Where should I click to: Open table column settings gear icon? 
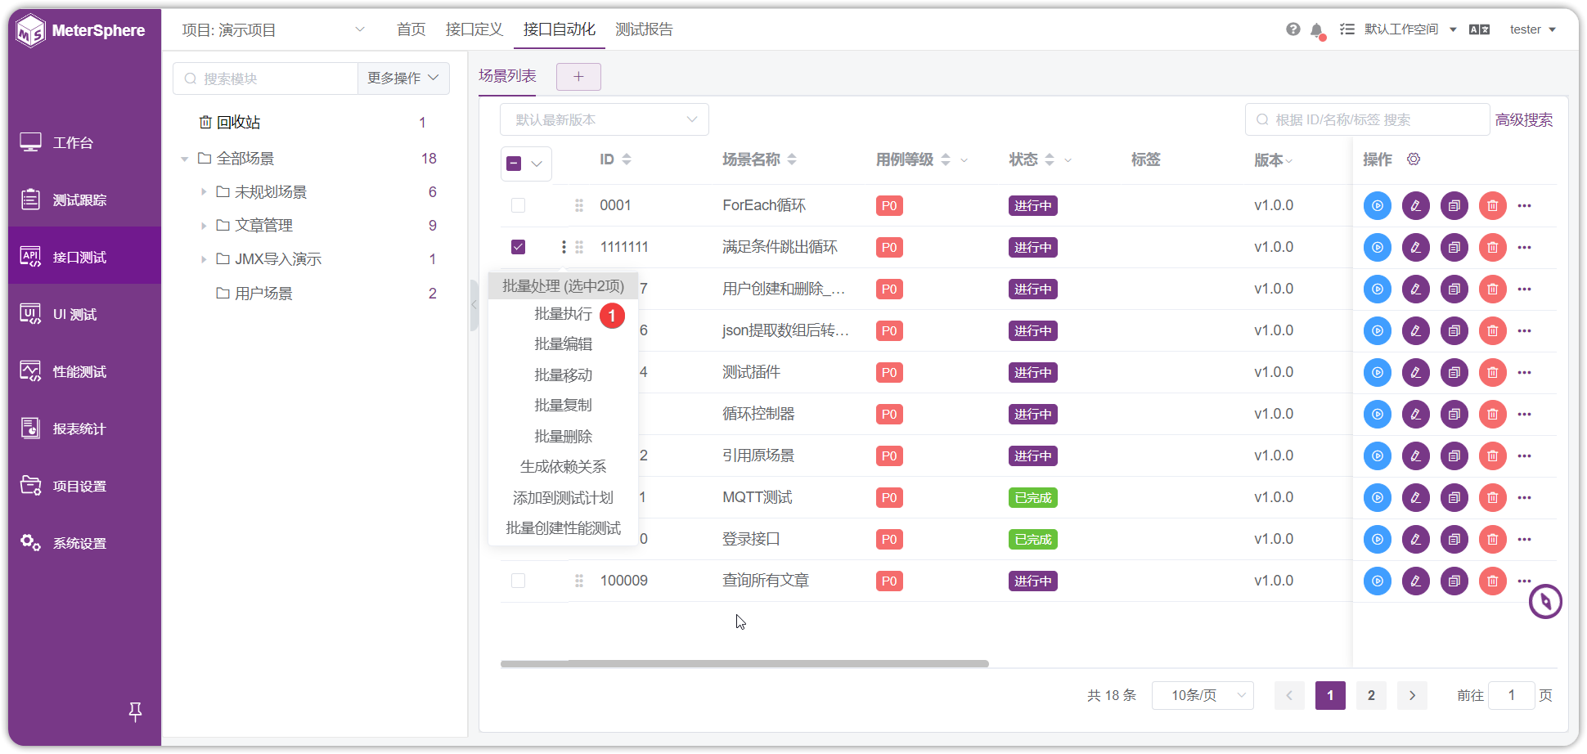(x=1414, y=159)
